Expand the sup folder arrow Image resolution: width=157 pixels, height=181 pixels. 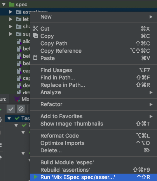coord(10,34)
